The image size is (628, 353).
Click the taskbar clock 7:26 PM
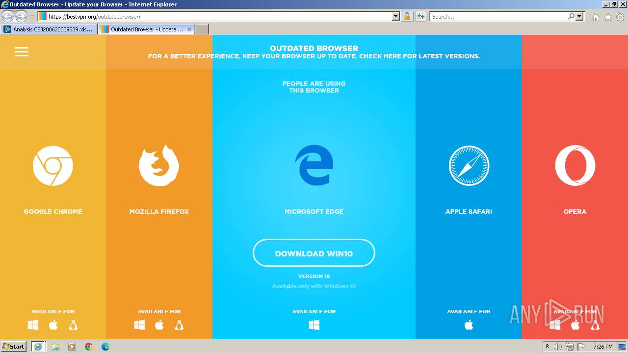(x=602, y=347)
